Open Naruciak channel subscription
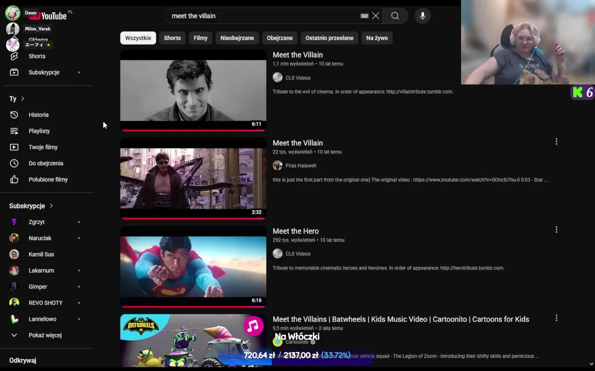Image resolution: width=595 pixels, height=371 pixels. [x=40, y=238]
